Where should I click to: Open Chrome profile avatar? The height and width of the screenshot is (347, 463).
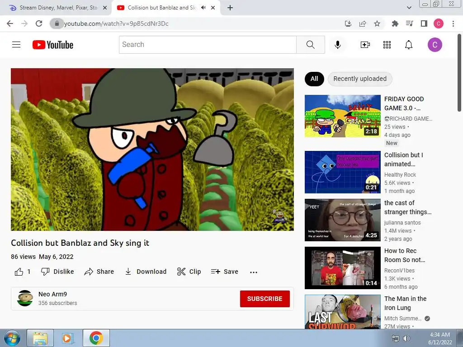(x=439, y=23)
